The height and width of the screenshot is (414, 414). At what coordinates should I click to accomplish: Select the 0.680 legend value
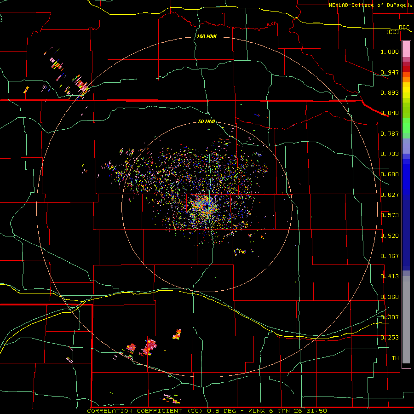coord(390,174)
